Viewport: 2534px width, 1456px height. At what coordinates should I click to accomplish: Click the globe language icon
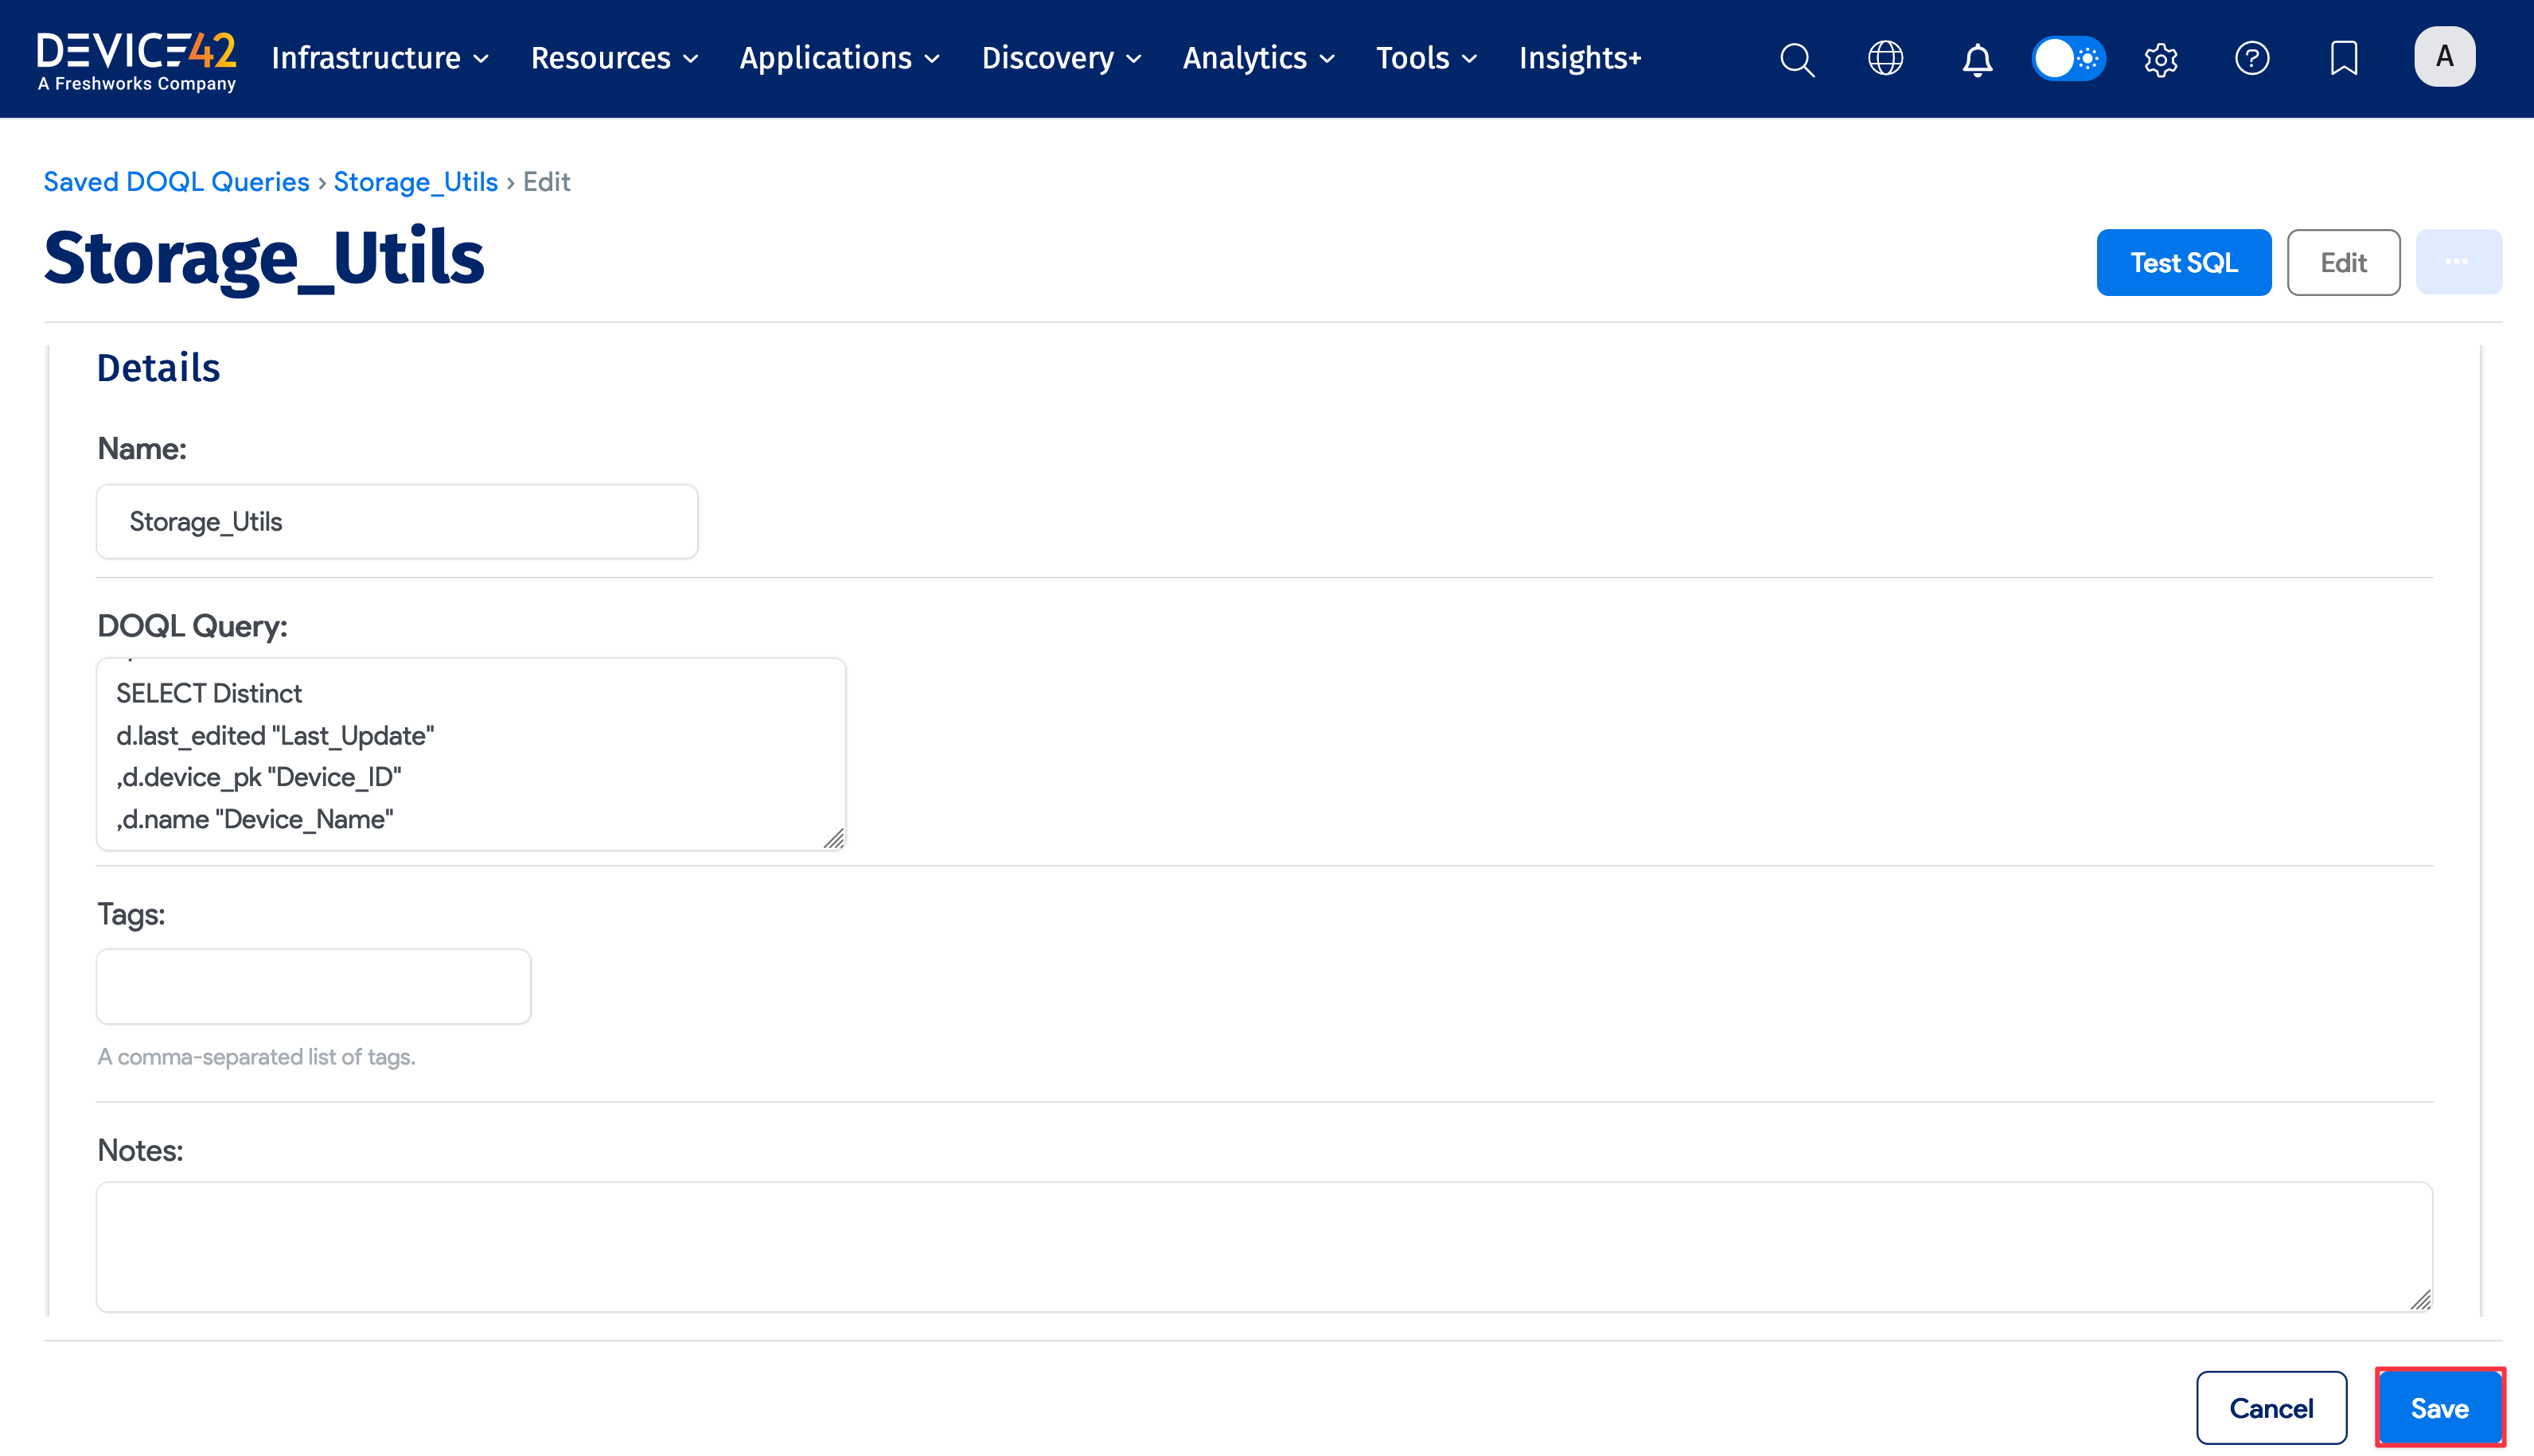click(x=1886, y=59)
